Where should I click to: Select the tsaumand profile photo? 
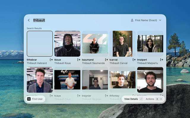click(x=95, y=44)
